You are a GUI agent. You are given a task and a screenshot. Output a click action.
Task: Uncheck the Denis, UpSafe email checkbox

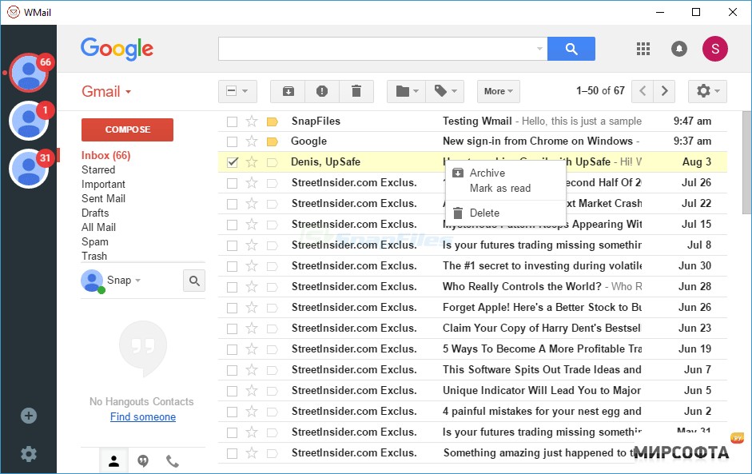click(x=232, y=162)
